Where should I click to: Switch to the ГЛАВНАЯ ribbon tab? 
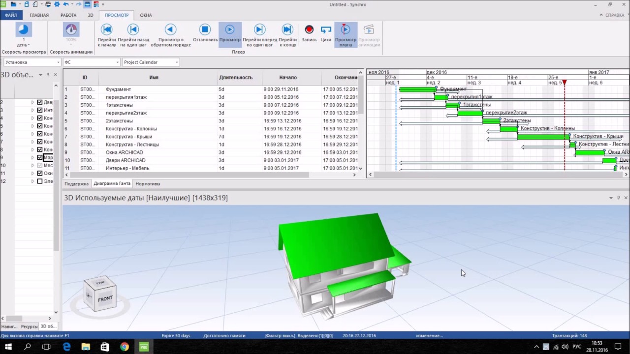(x=39, y=15)
